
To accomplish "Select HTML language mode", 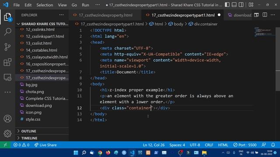I will 223,145.
